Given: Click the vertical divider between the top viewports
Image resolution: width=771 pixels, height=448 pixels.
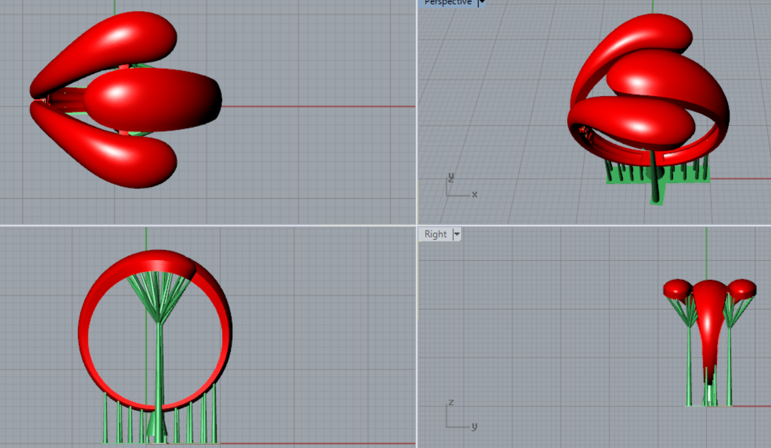Looking at the screenshot, I should [x=417, y=113].
